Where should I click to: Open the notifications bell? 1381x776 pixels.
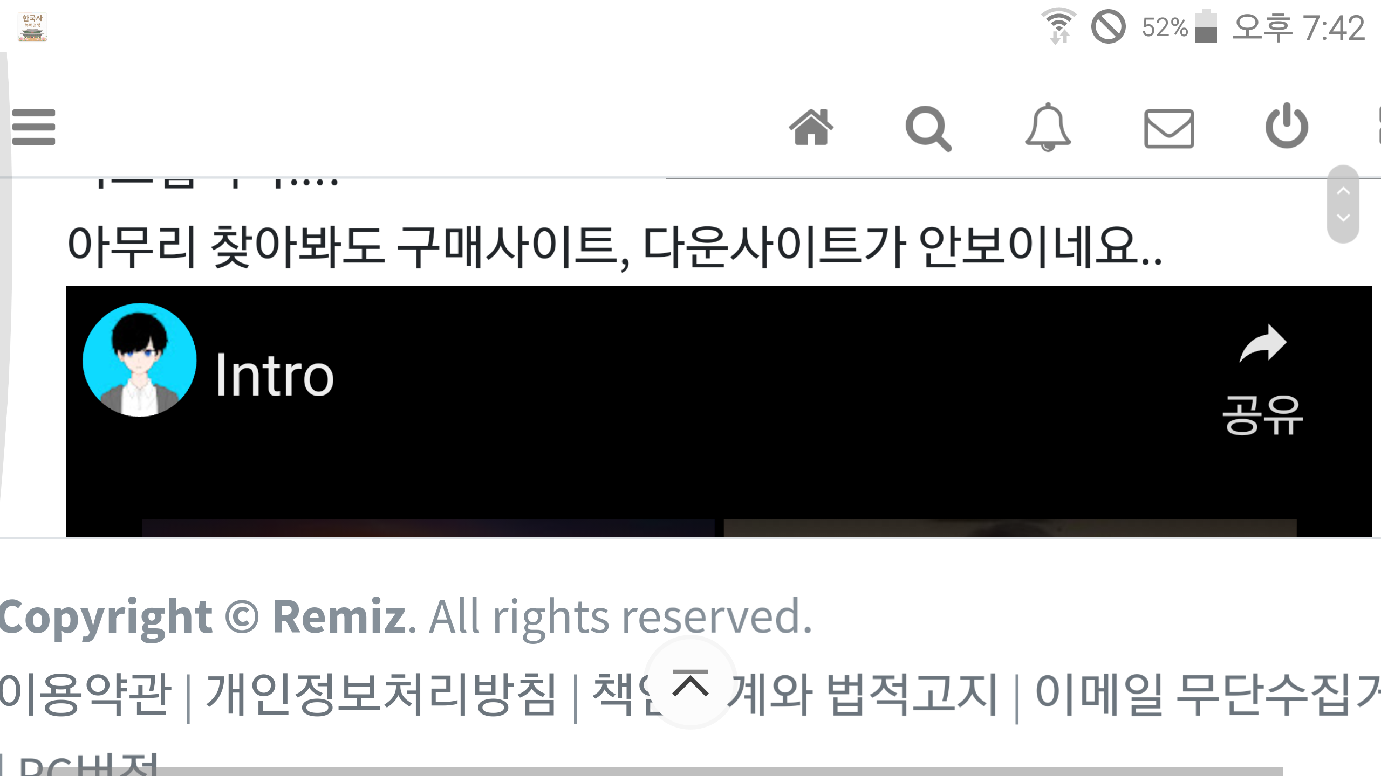[1048, 127]
